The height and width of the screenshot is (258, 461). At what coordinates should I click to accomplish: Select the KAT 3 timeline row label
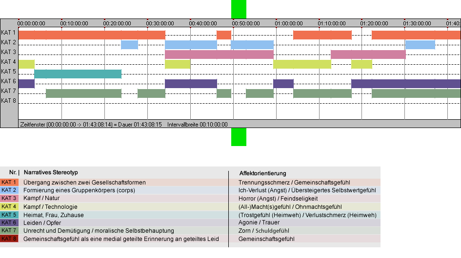pyautogui.click(x=8, y=52)
